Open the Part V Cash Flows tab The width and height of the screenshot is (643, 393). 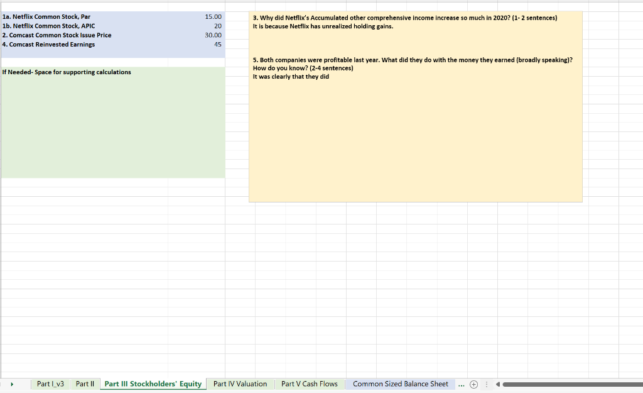point(309,384)
